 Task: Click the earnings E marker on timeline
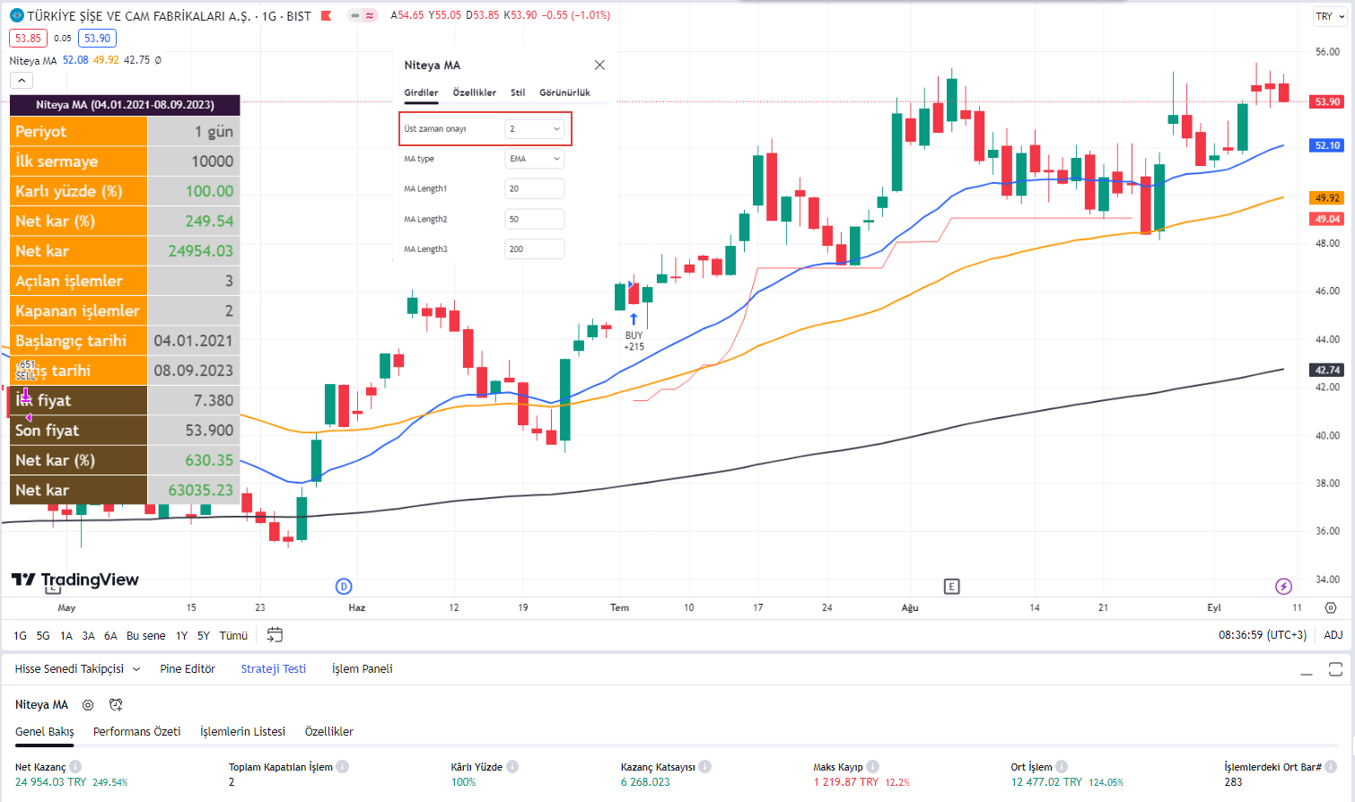click(x=952, y=587)
